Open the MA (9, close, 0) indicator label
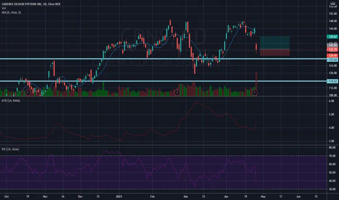Viewport: 339px width, 200px height. pyautogui.click(x=11, y=12)
